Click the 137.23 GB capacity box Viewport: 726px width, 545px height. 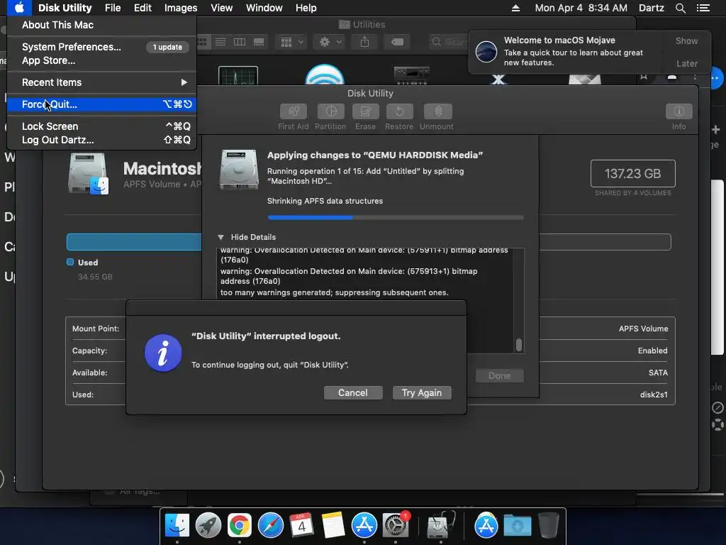[632, 174]
